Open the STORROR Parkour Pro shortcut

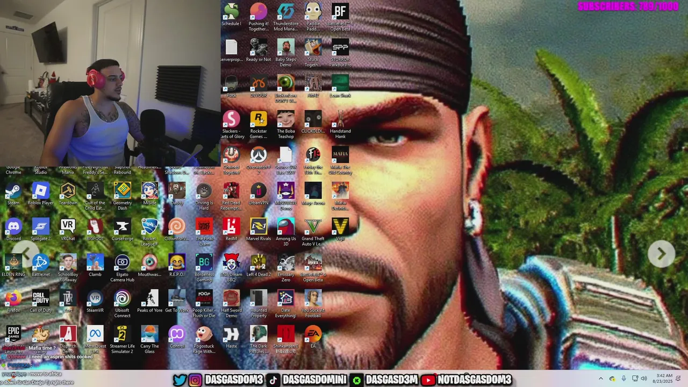[x=340, y=54]
